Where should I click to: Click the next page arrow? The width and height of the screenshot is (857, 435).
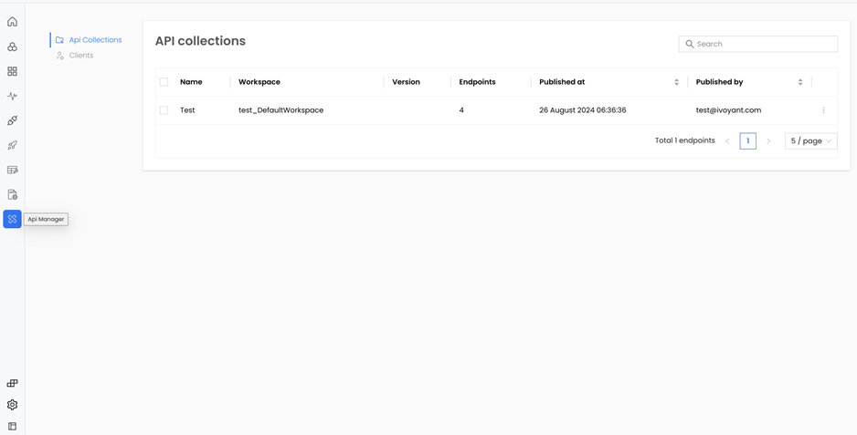coord(768,141)
